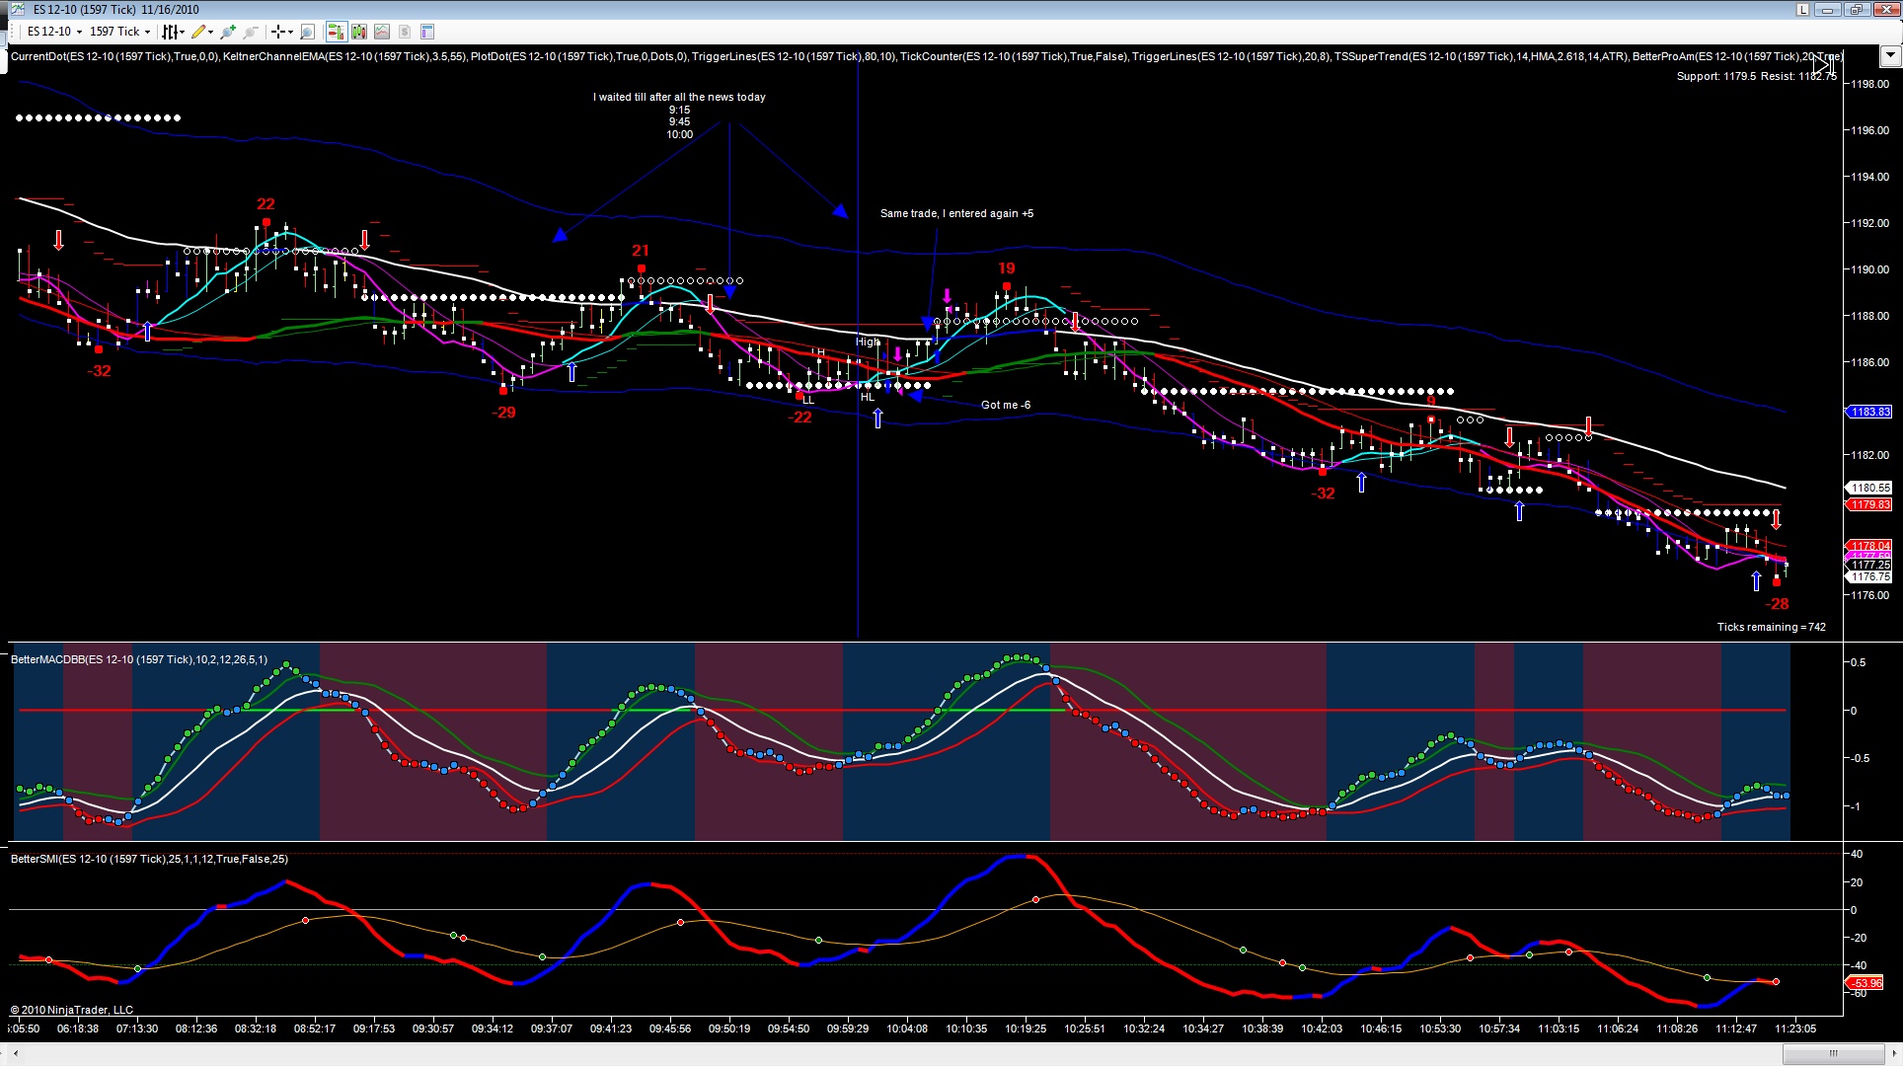The height and width of the screenshot is (1066, 1903).
Task: Click the red 21 swing label
Action: tap(641, 251)
